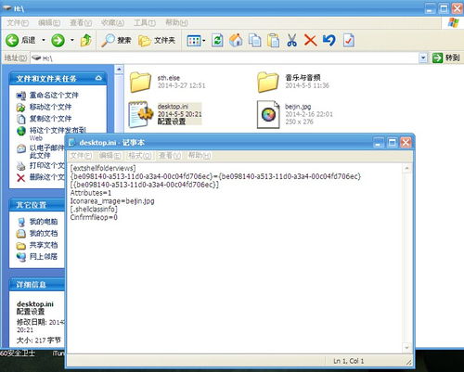
Task: Click the Properties checkmark page icon
Action: tap(349, 41)
